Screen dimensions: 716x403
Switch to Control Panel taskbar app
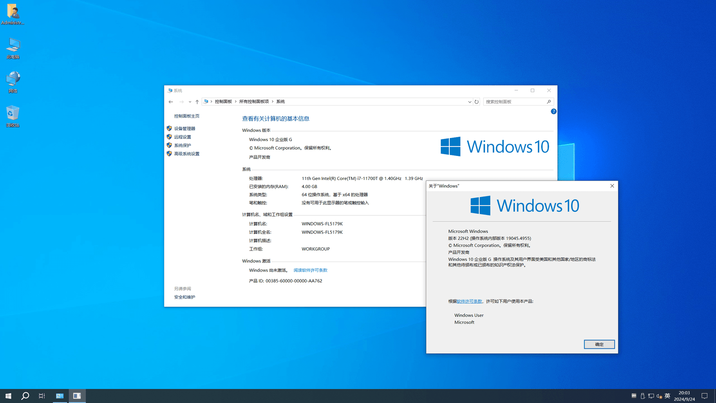click(x=60, y=396)
